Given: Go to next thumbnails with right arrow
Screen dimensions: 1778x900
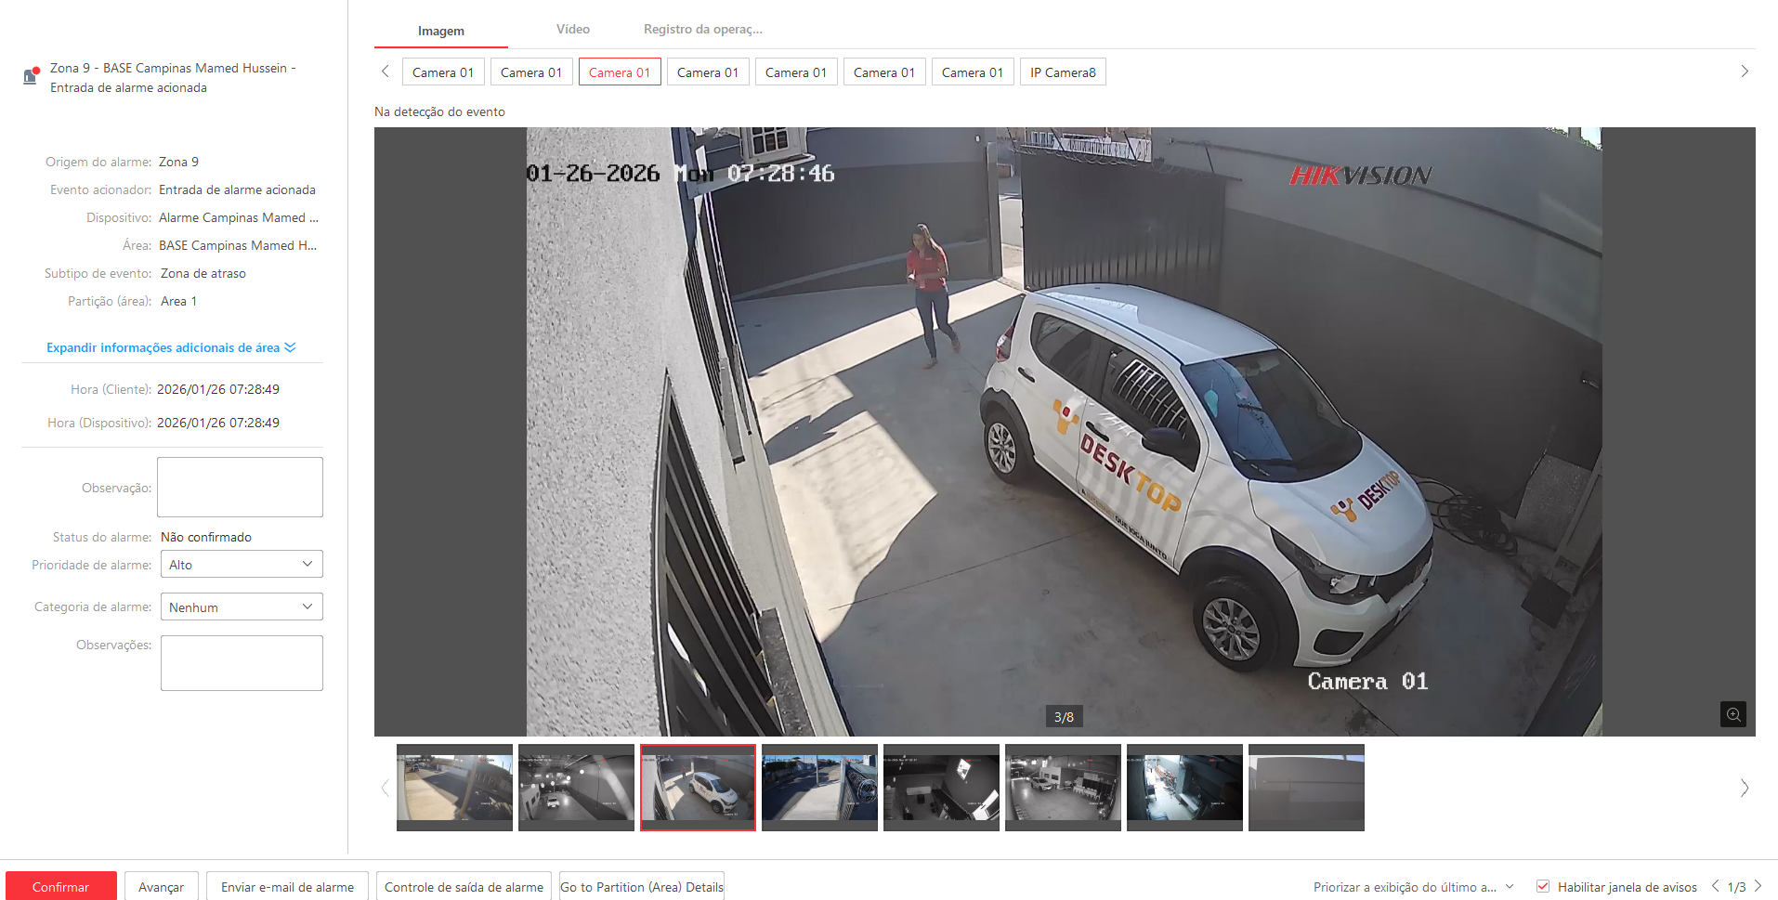Looking at the screenshot, I should coord(1744,788).
